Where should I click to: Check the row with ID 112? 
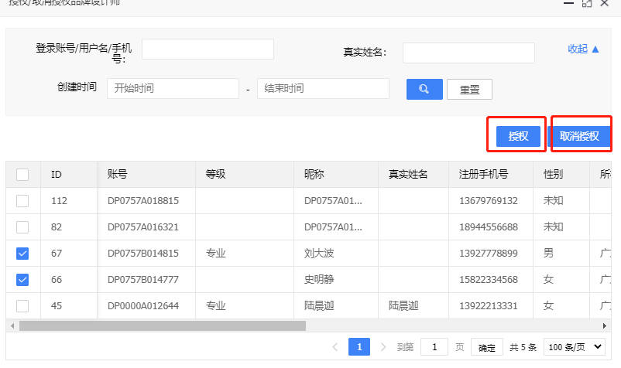tap(22, 201)
